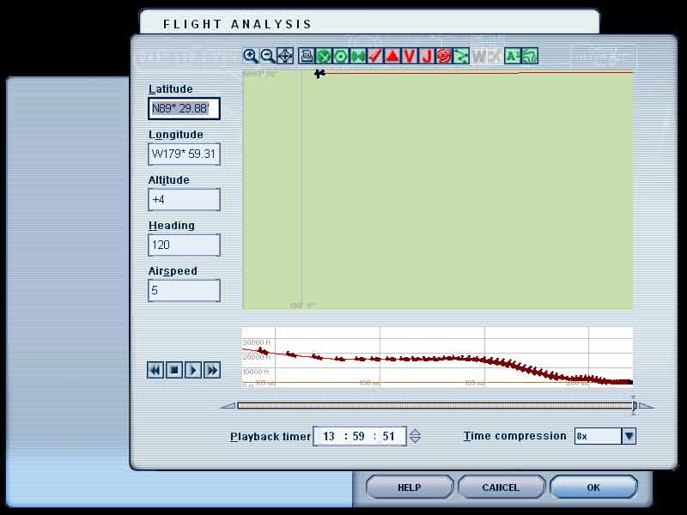This screenshot has width=687, height=515.
Task: Click the red circular target toolbar icon
Action: click(x=444, y=57)
